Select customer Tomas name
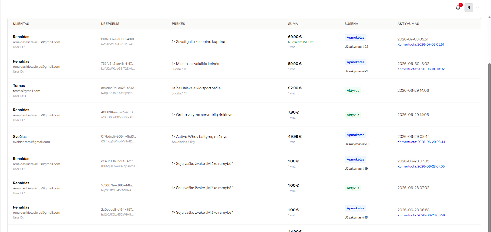The image size is (491, 232). tap(19, 86)
